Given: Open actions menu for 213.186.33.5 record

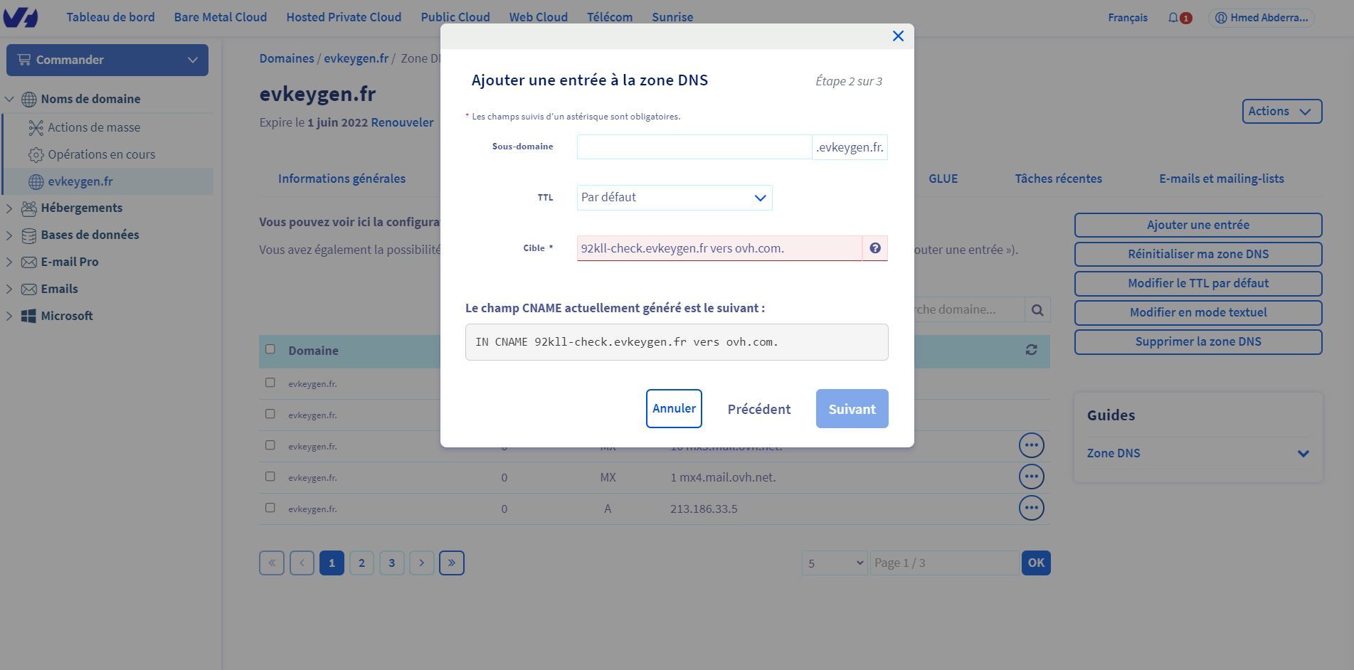Looking at the screenshot, I should pos(1031,508).
